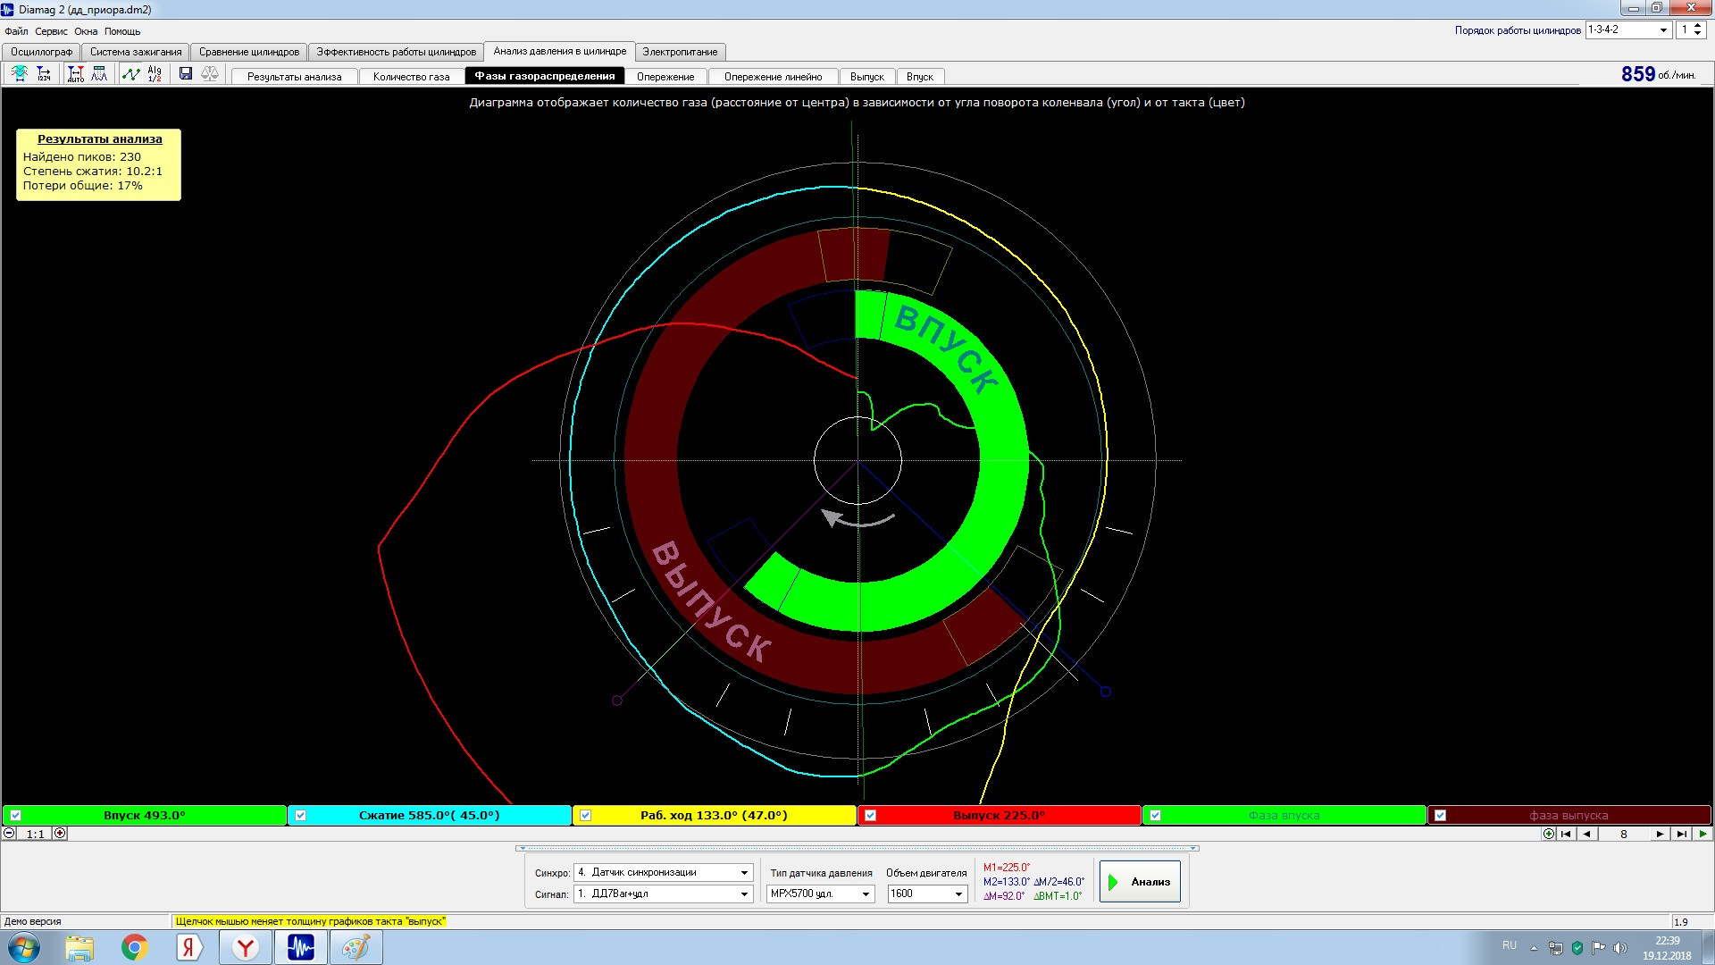The image size is (1715, 965).
Task: Collapse the bottom settings panel handle
Action: pyautogui.click(x=857, y=848)
